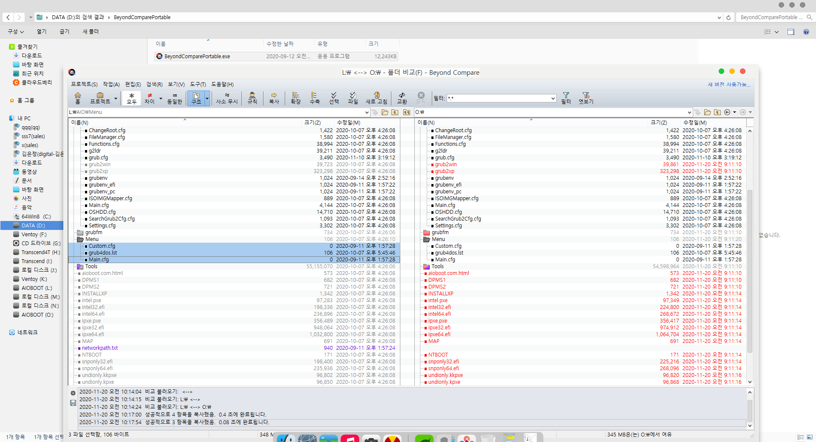This screenshot has height=442, width=816.
Task: Click Explorer's 새 폴더 button
Action: pyautogui.click(x=91, y=32)
